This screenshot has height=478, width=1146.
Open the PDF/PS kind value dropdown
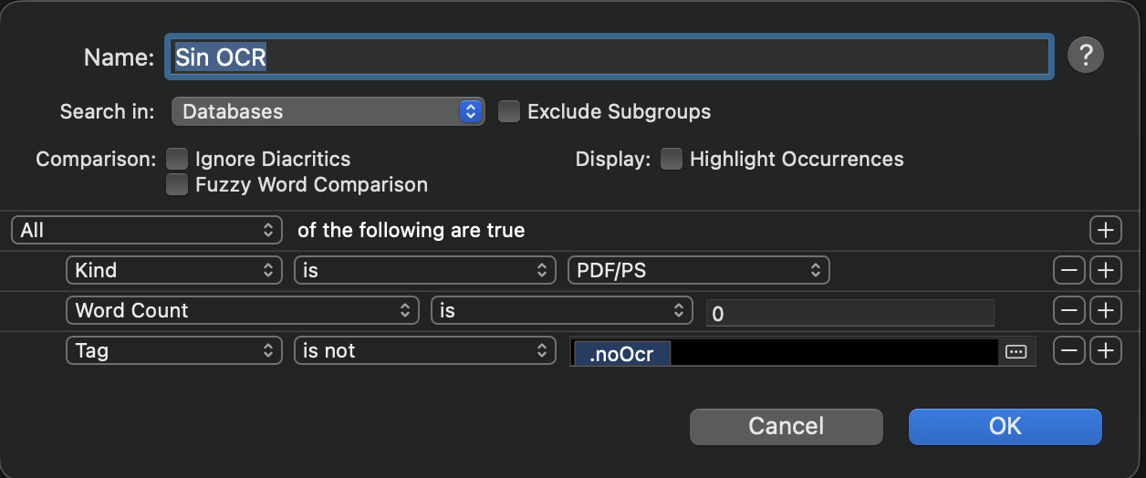pos(698,270)
